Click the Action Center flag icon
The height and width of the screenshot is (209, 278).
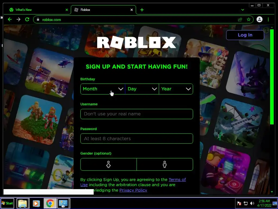tap(239, 203)
